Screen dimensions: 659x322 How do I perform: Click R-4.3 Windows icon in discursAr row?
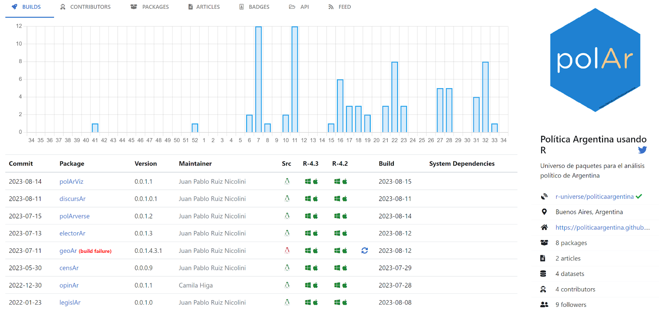click(x=308, y=199)
